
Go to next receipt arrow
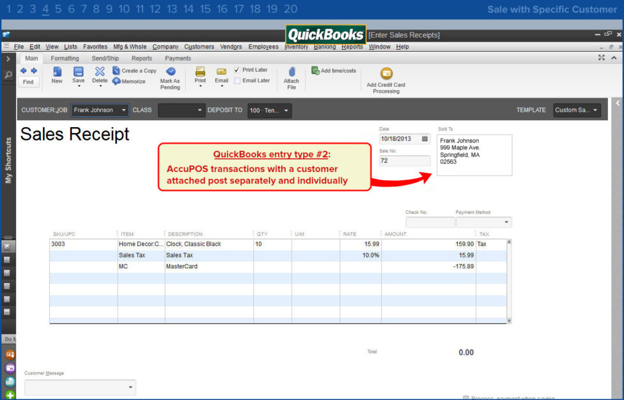[x=35, y=71]
